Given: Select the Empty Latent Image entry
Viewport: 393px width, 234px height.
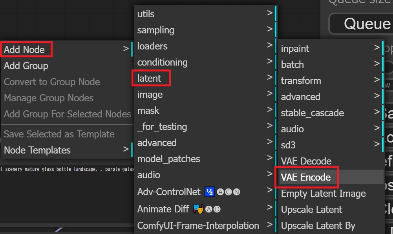Looking at the screenshot, I should (x=323, y=193).
